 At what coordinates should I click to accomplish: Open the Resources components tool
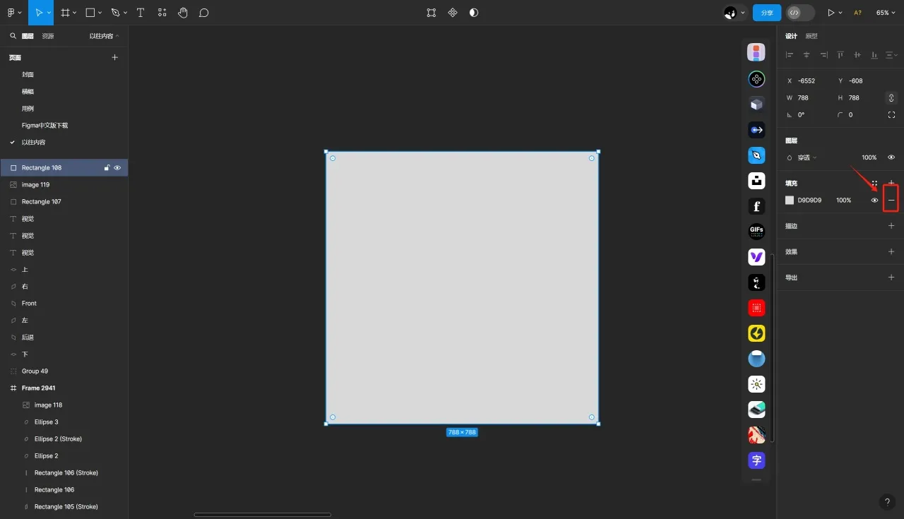click(162, 13)
